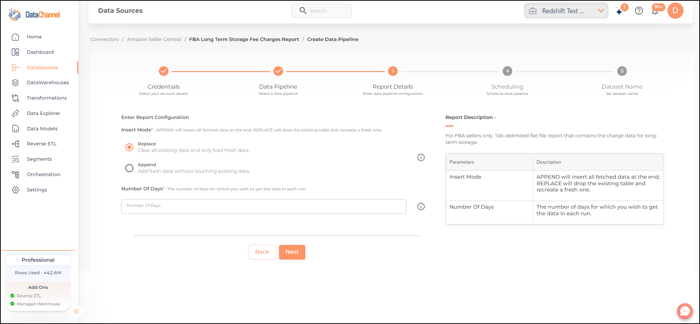Image resolution: width=700 pixels, height=324 pixels.
Task: Click the Credentials completed step marker
Action: [x=164, y=71]
